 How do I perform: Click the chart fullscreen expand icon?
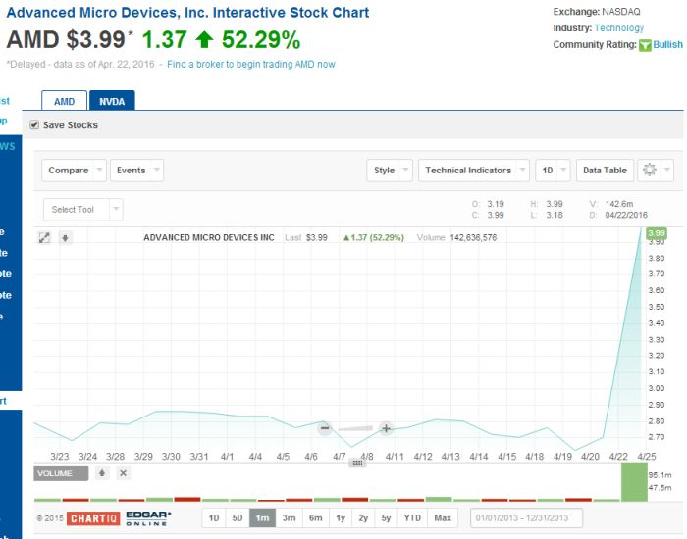click(44, 237)
